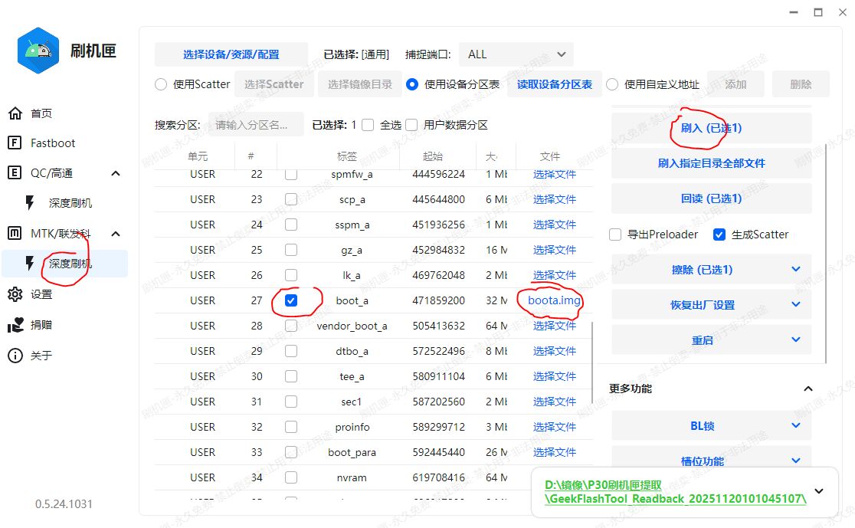Collapse the MTK/联发科 sidebar group
The height and width of the screenshot is (528, 855).
coord(116,234)
